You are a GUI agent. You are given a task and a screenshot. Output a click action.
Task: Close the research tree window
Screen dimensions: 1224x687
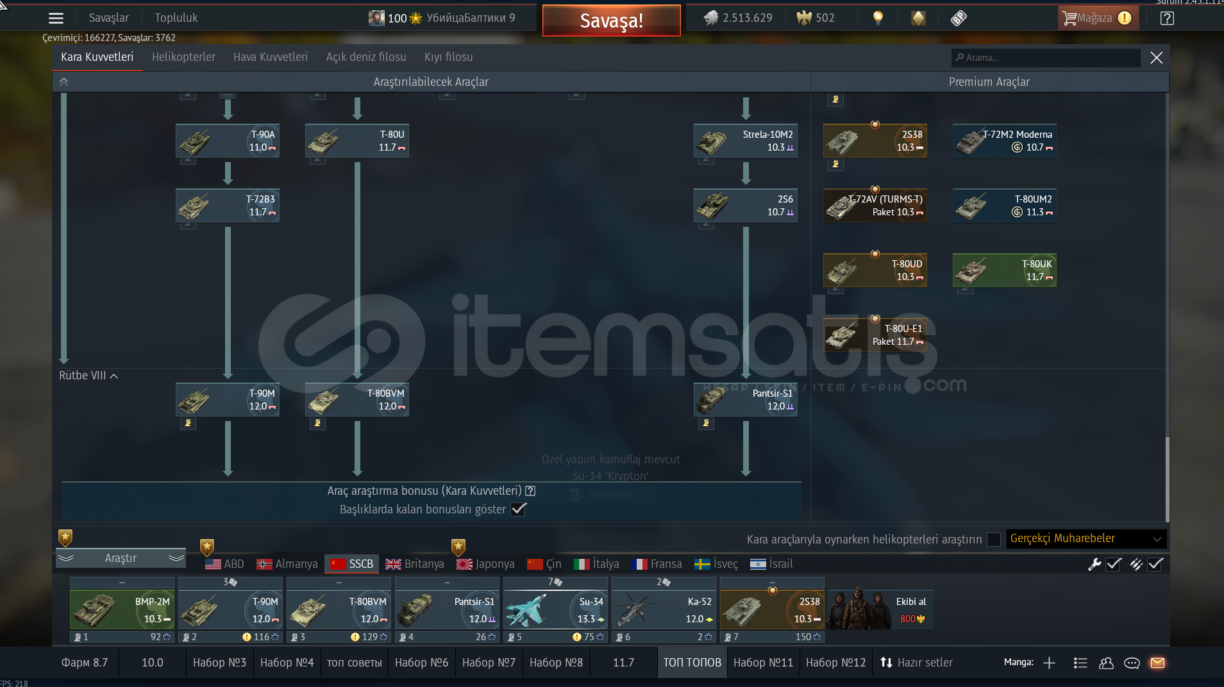click(x=1157, y=58)
